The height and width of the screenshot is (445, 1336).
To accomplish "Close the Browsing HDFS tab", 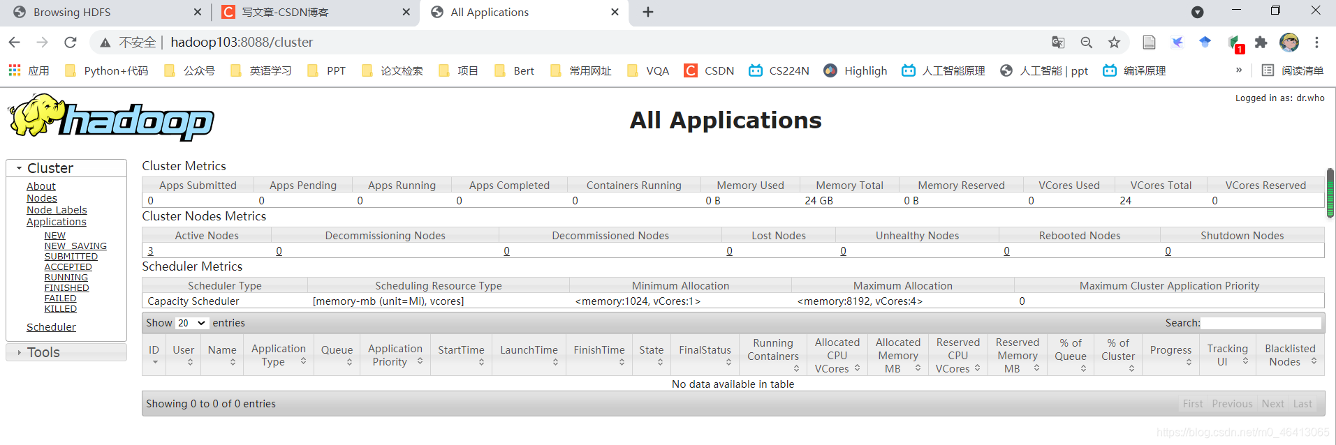I will pos(198,12).
